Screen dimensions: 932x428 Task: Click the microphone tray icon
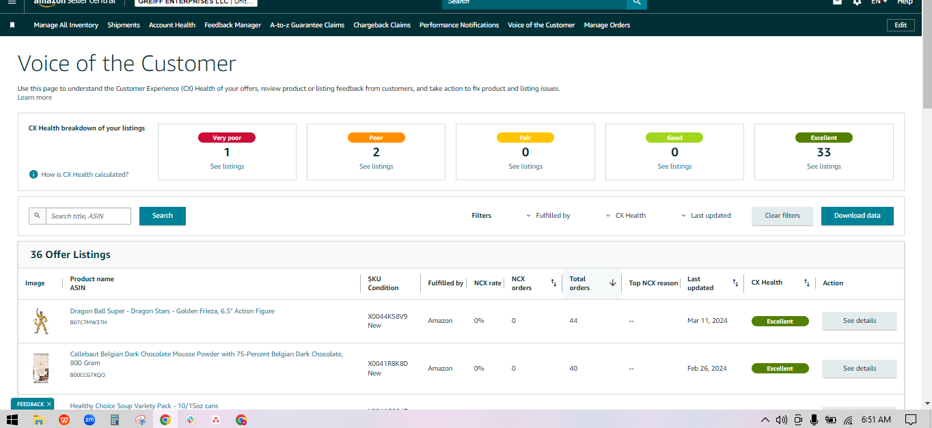(814, 420)
